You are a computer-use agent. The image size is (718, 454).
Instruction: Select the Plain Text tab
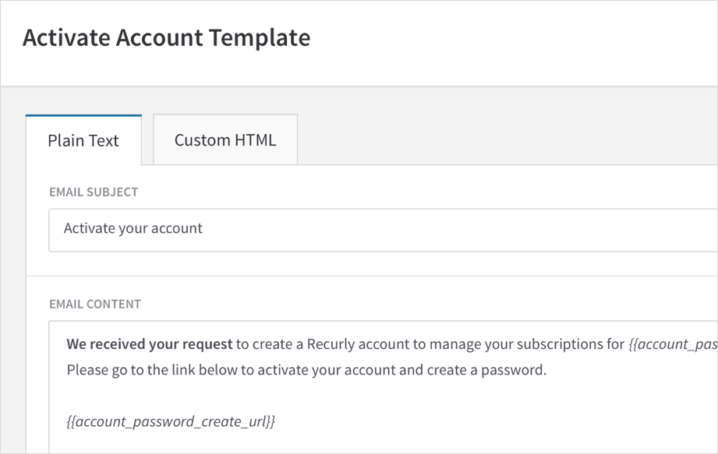83,140
